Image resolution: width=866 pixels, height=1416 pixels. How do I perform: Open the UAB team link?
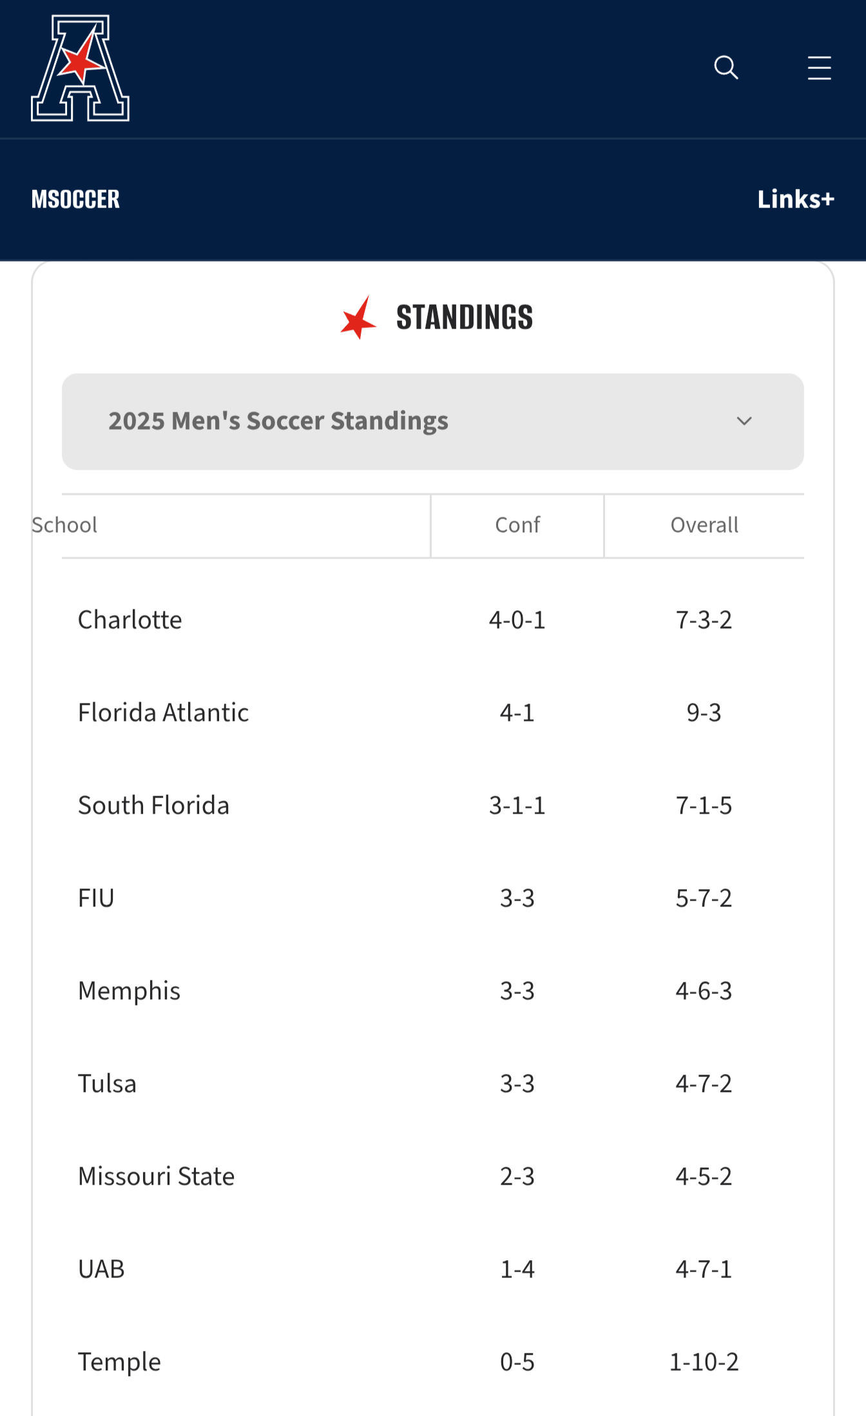101,1269
